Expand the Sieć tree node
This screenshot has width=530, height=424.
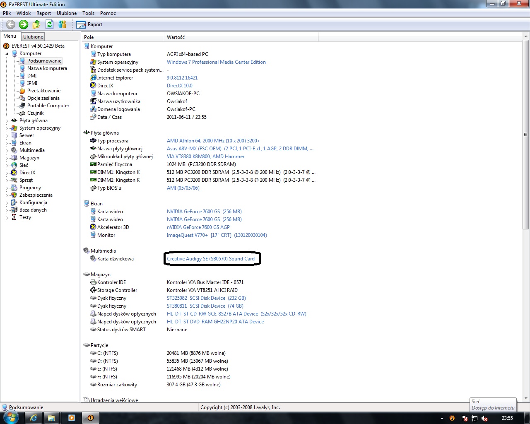7,166
